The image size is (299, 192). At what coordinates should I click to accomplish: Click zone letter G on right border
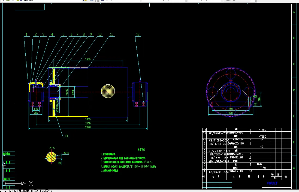[x=294, y=168]
